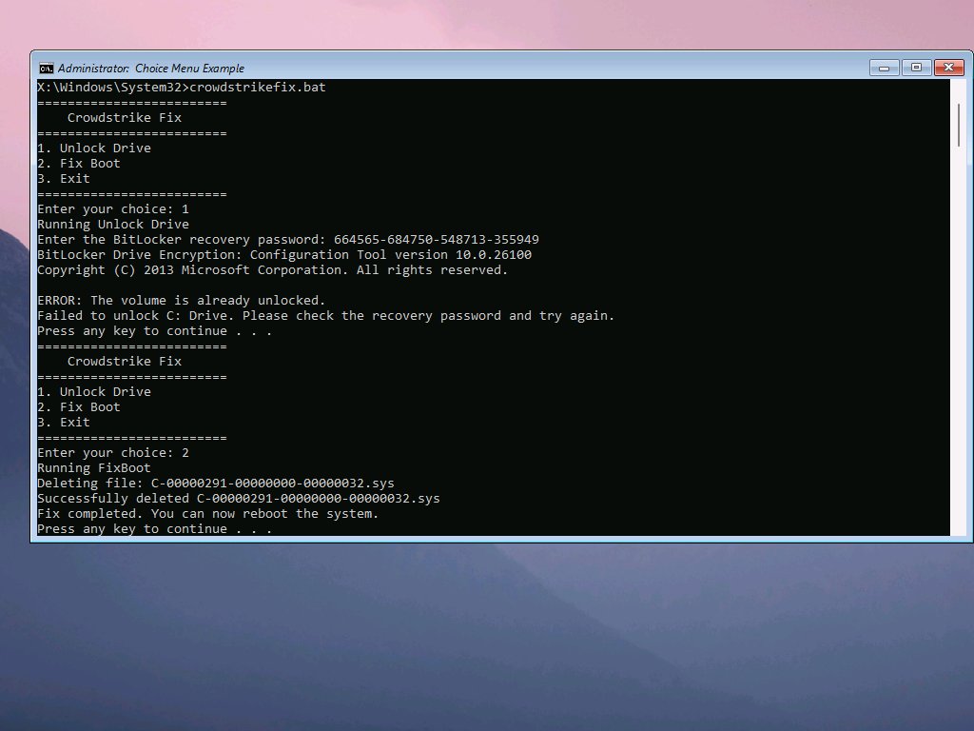
Task: Click 'Enter your choice: 2' line
Action: pyautogui.click(x=113, y=452)
